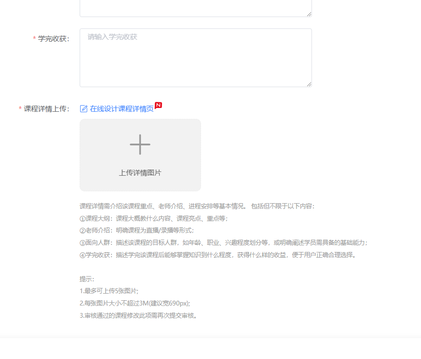Click the intro line 课程详情需介绍该课程重点
421x359 pixels.
click(x=197, y=206)
